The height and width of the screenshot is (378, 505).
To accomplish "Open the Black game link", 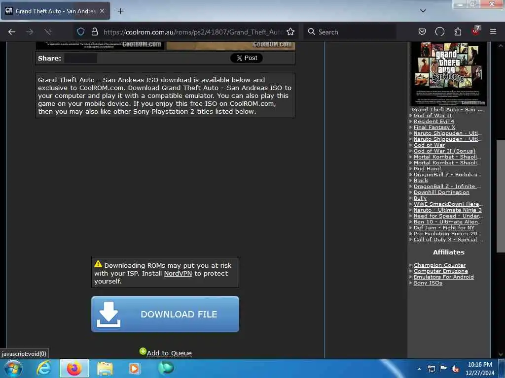I will [421, 180].
